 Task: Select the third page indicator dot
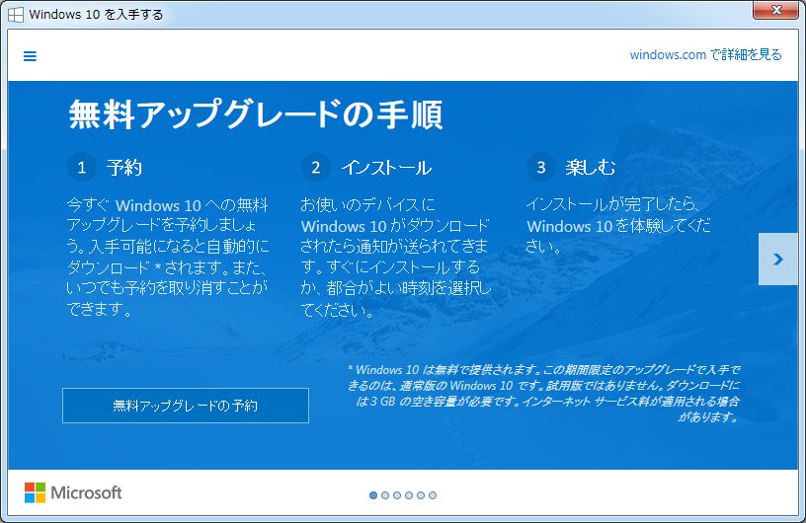[397, 495]
